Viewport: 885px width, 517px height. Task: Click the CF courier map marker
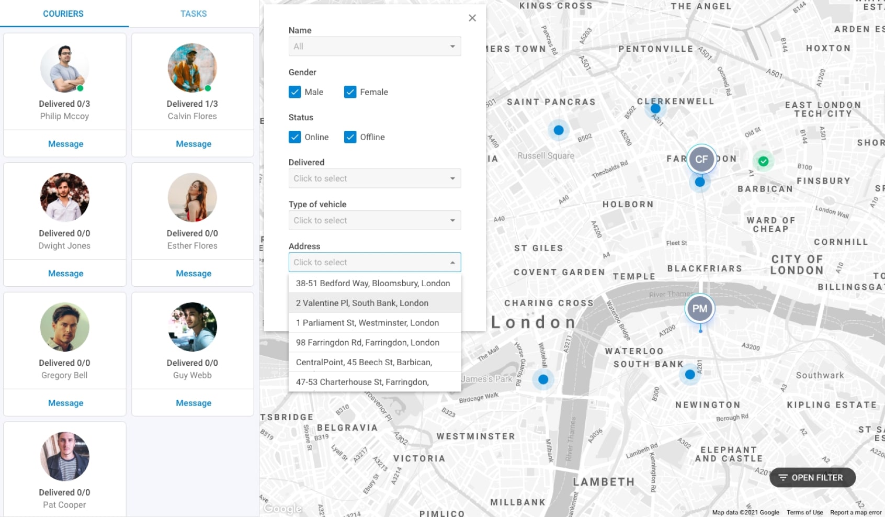[x=701, y=159]
